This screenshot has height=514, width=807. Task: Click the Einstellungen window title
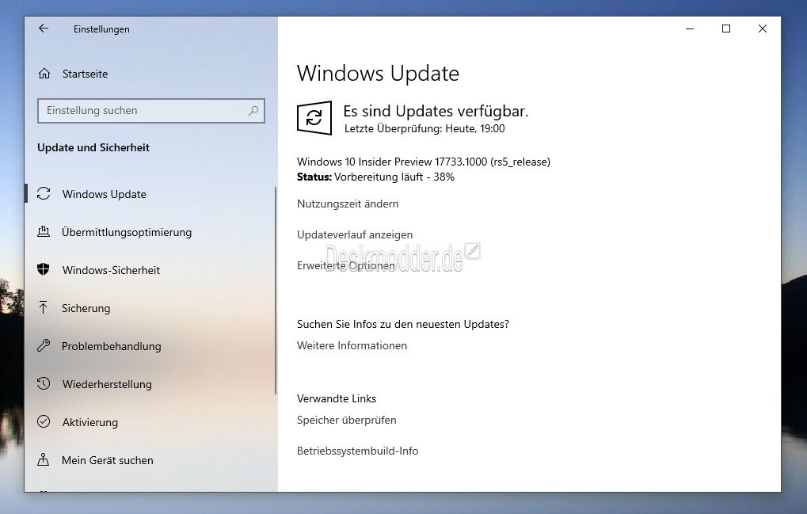(101, 29)
